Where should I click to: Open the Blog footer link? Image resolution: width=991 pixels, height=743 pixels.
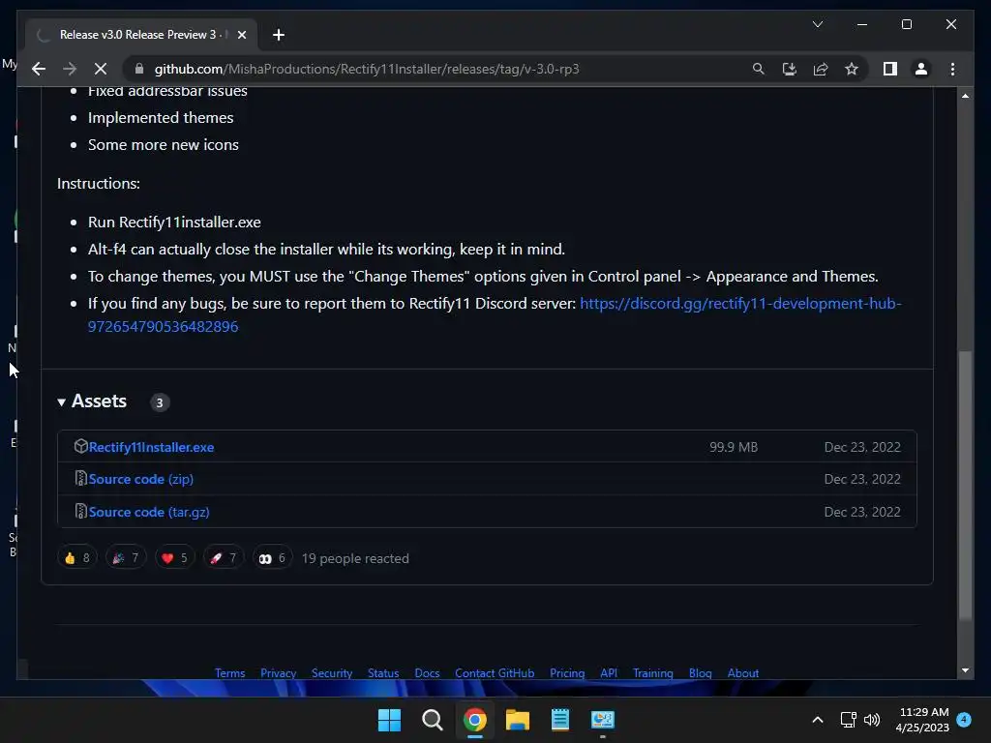[701, 673]
